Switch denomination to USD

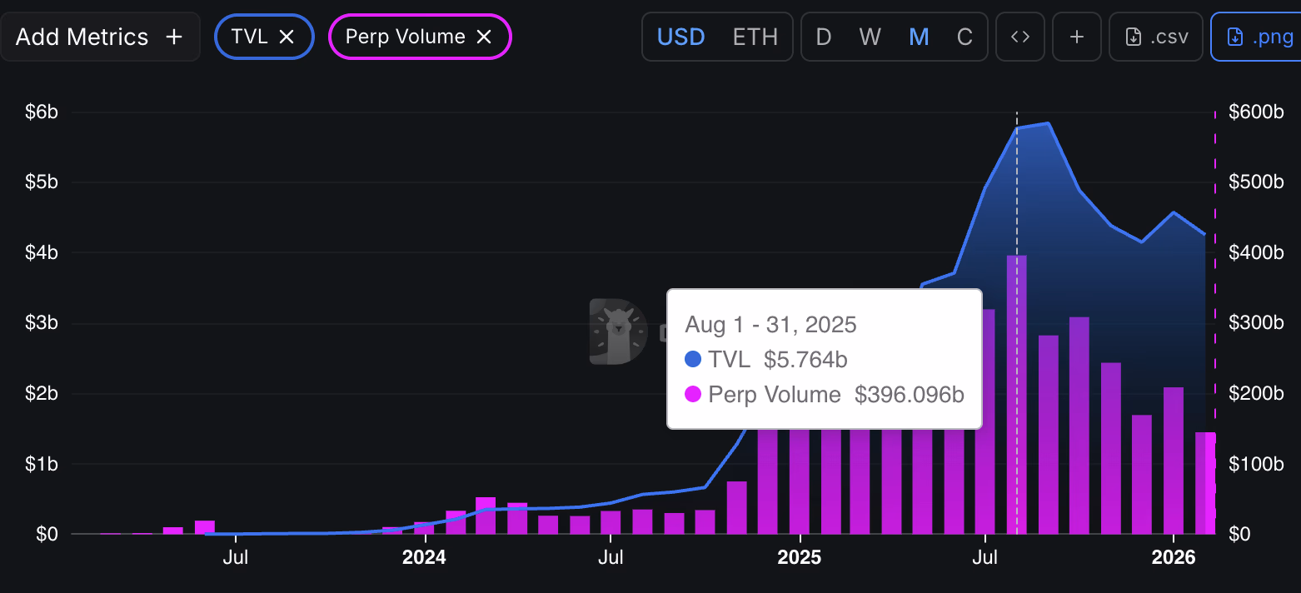[x=680, y=37]
